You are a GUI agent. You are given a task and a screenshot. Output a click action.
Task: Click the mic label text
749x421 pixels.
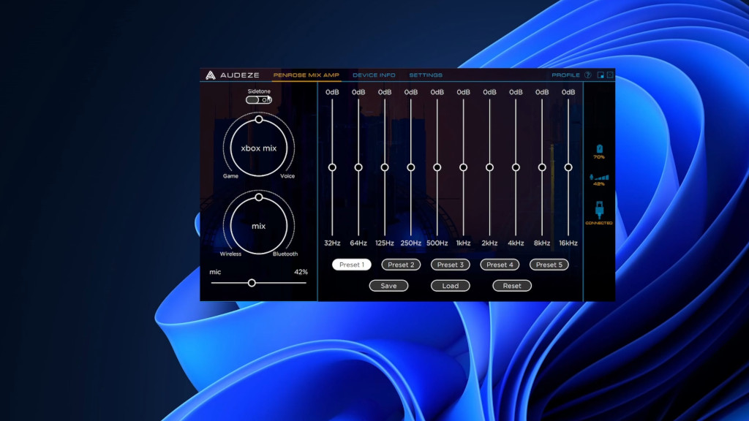click(215, 272)
